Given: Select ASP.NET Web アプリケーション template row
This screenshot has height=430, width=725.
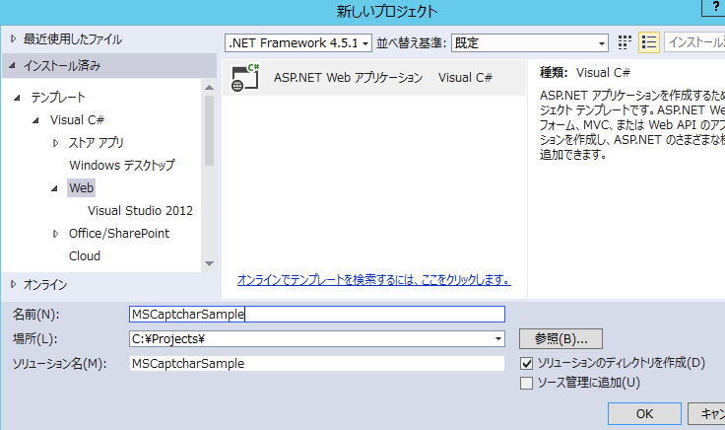Looking at the screenshot, I should coord(374,78).
